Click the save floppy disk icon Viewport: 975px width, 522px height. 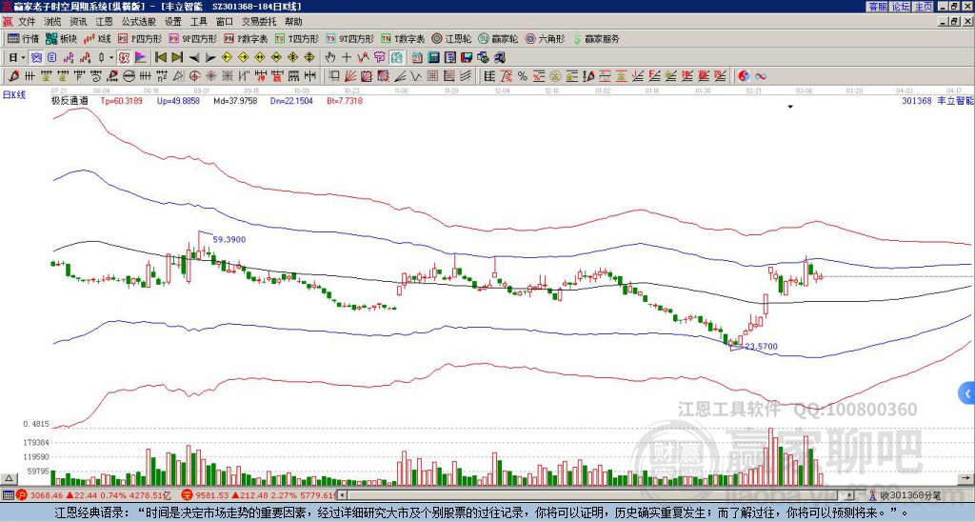pyautogui.click(x=467, y=58)
